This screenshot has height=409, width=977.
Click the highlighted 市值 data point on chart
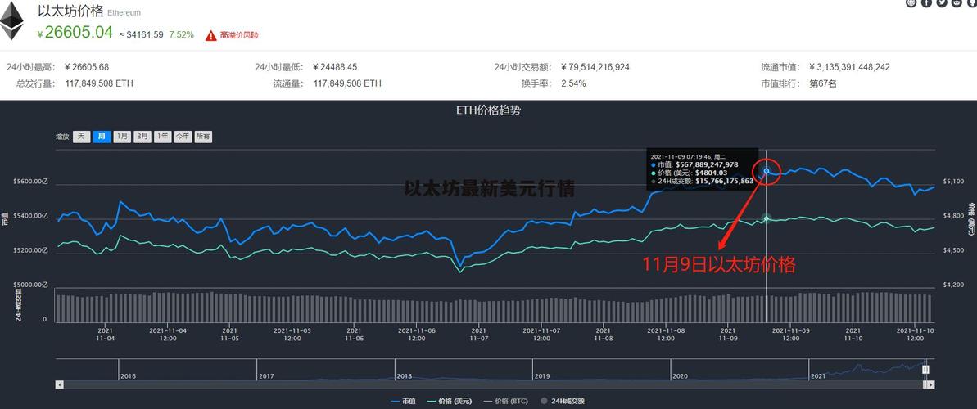[x=767, y=170]
